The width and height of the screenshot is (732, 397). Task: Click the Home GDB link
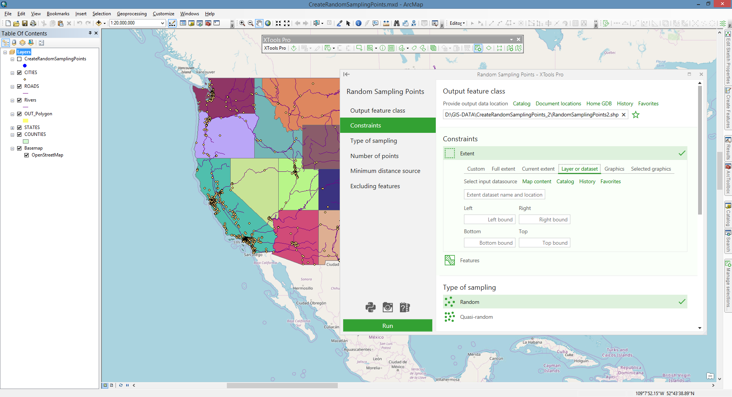[599, 103]
